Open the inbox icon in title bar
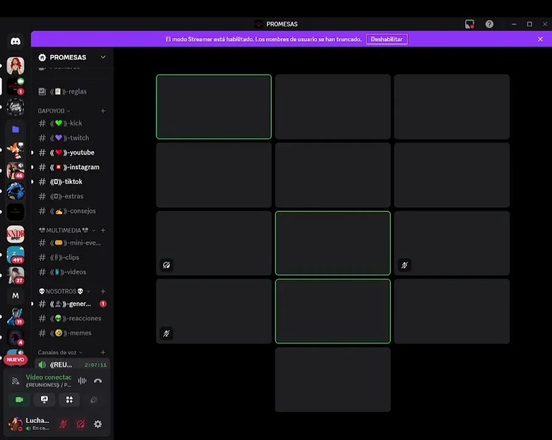 pyautogui.click(x=469, y=24)
